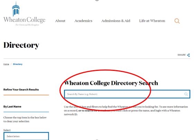Screen dimensions: 194x140
Task: Click the Share icon
Action: point(188,55)
